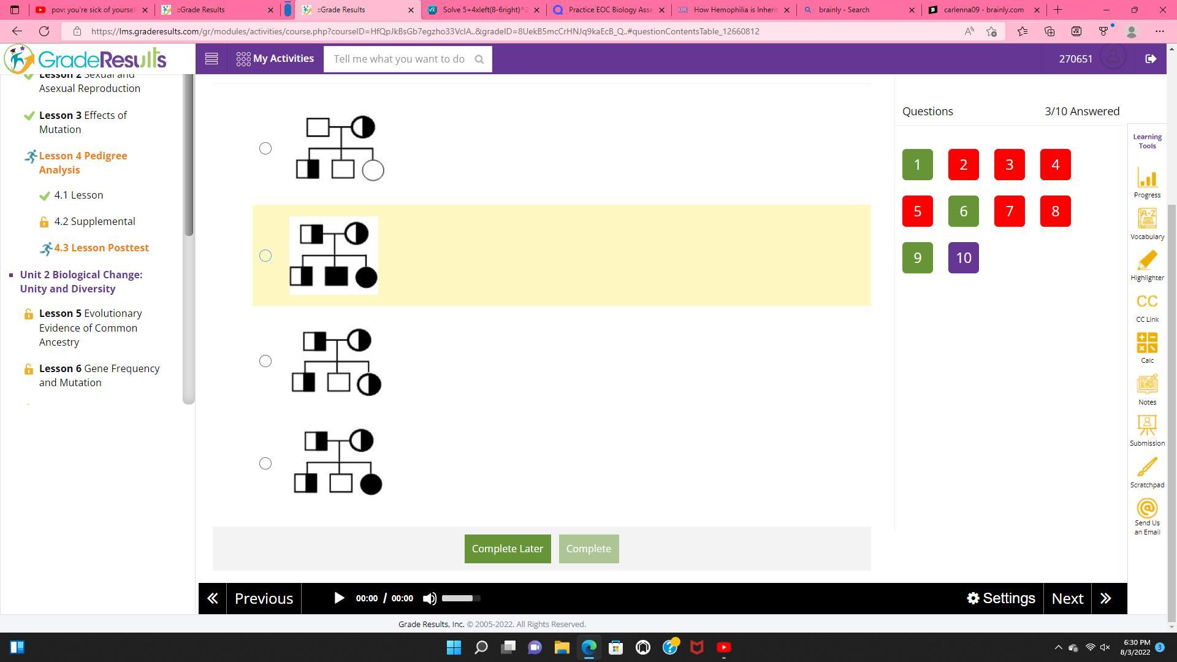Adjust the audio volume slider
The width and height of the screenshot is (1177, 662).
click(461, 598)
